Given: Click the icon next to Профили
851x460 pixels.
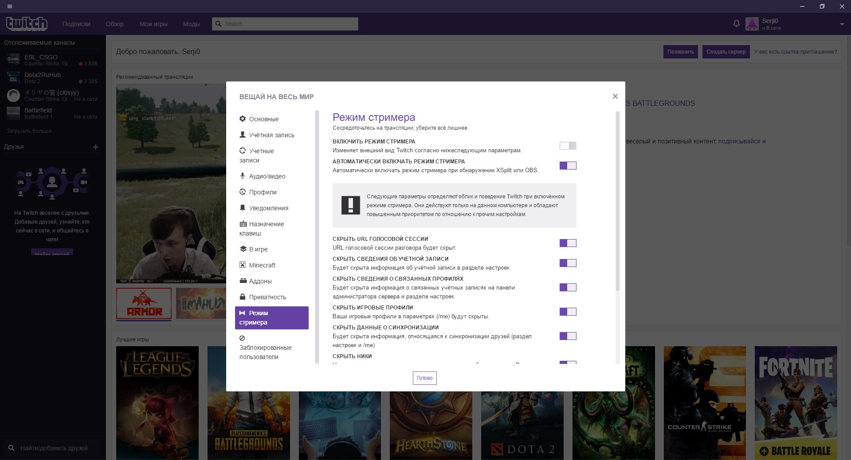Looking at the screenshot, I should (243, 192).
